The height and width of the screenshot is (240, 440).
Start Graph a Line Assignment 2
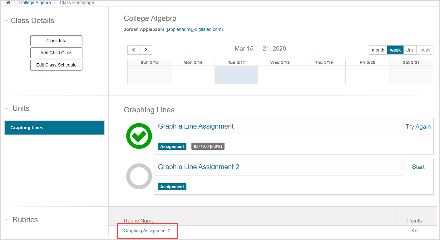418,167
